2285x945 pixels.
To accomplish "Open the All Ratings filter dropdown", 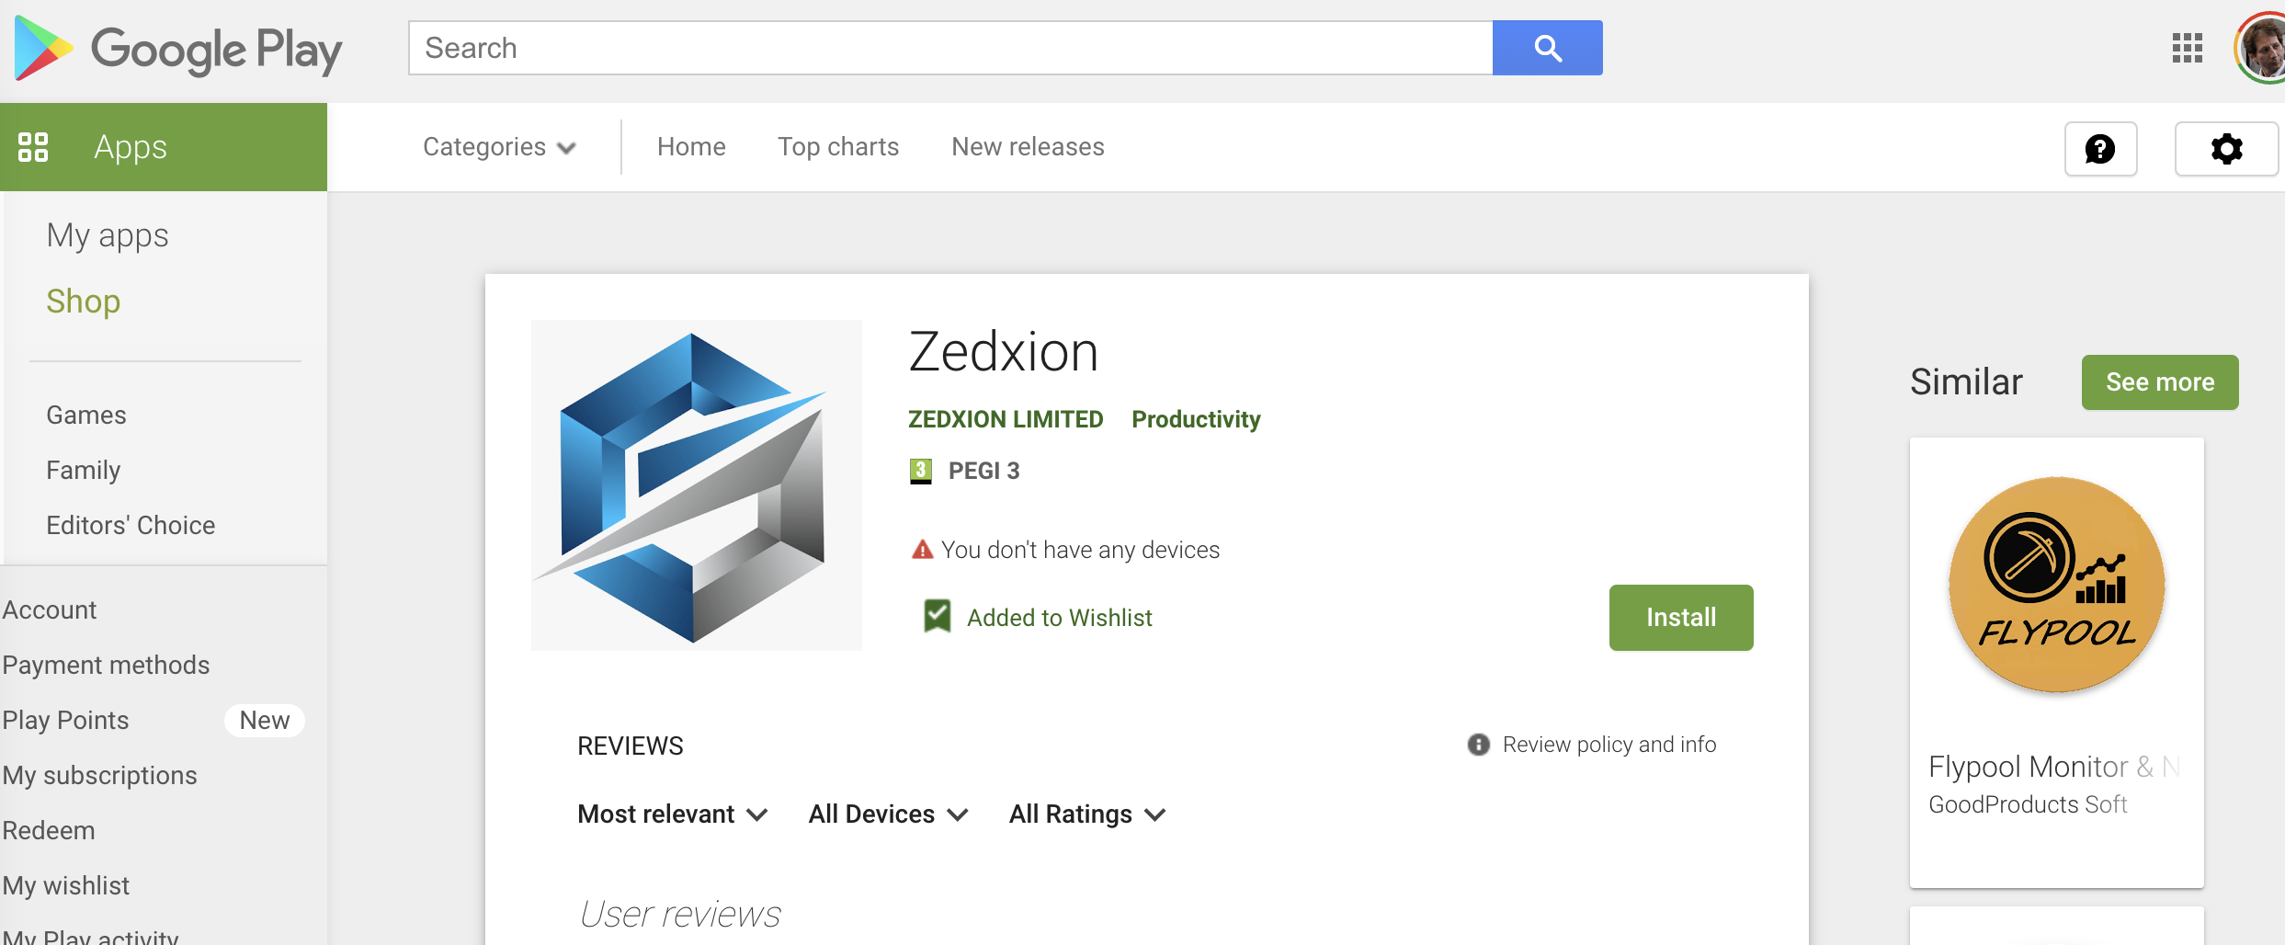I will 1087,814.
